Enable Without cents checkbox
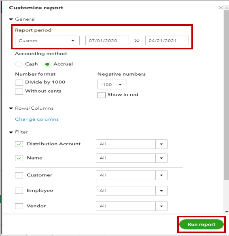 19,91
